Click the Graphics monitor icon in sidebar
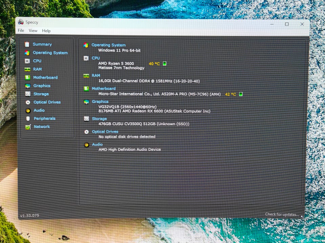The width and height of the screenshot is (325, 243). click(27, 86)
